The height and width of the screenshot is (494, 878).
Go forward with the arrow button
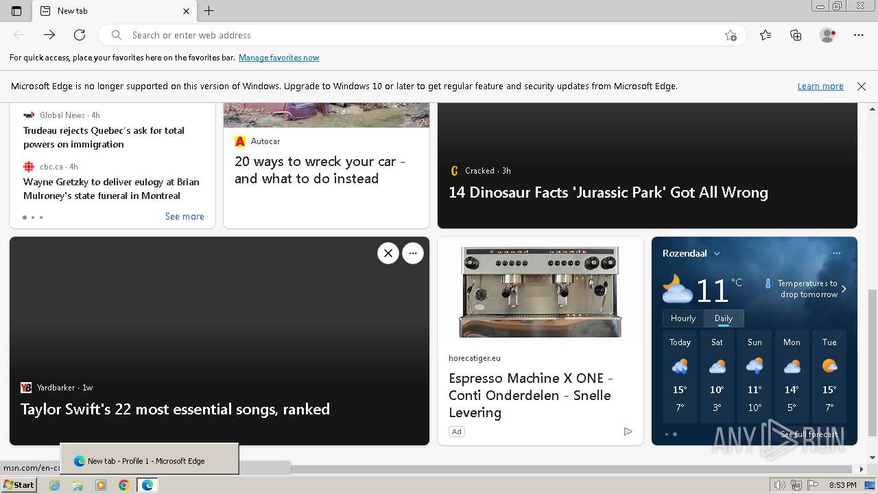49,35
